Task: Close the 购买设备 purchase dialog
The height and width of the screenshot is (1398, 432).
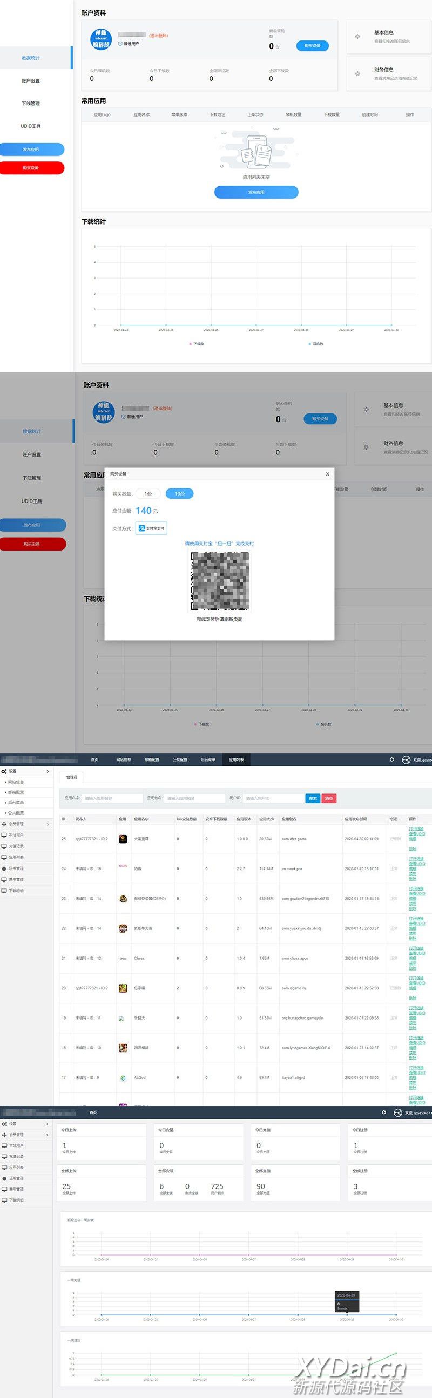Action: [x=327, y=474]
